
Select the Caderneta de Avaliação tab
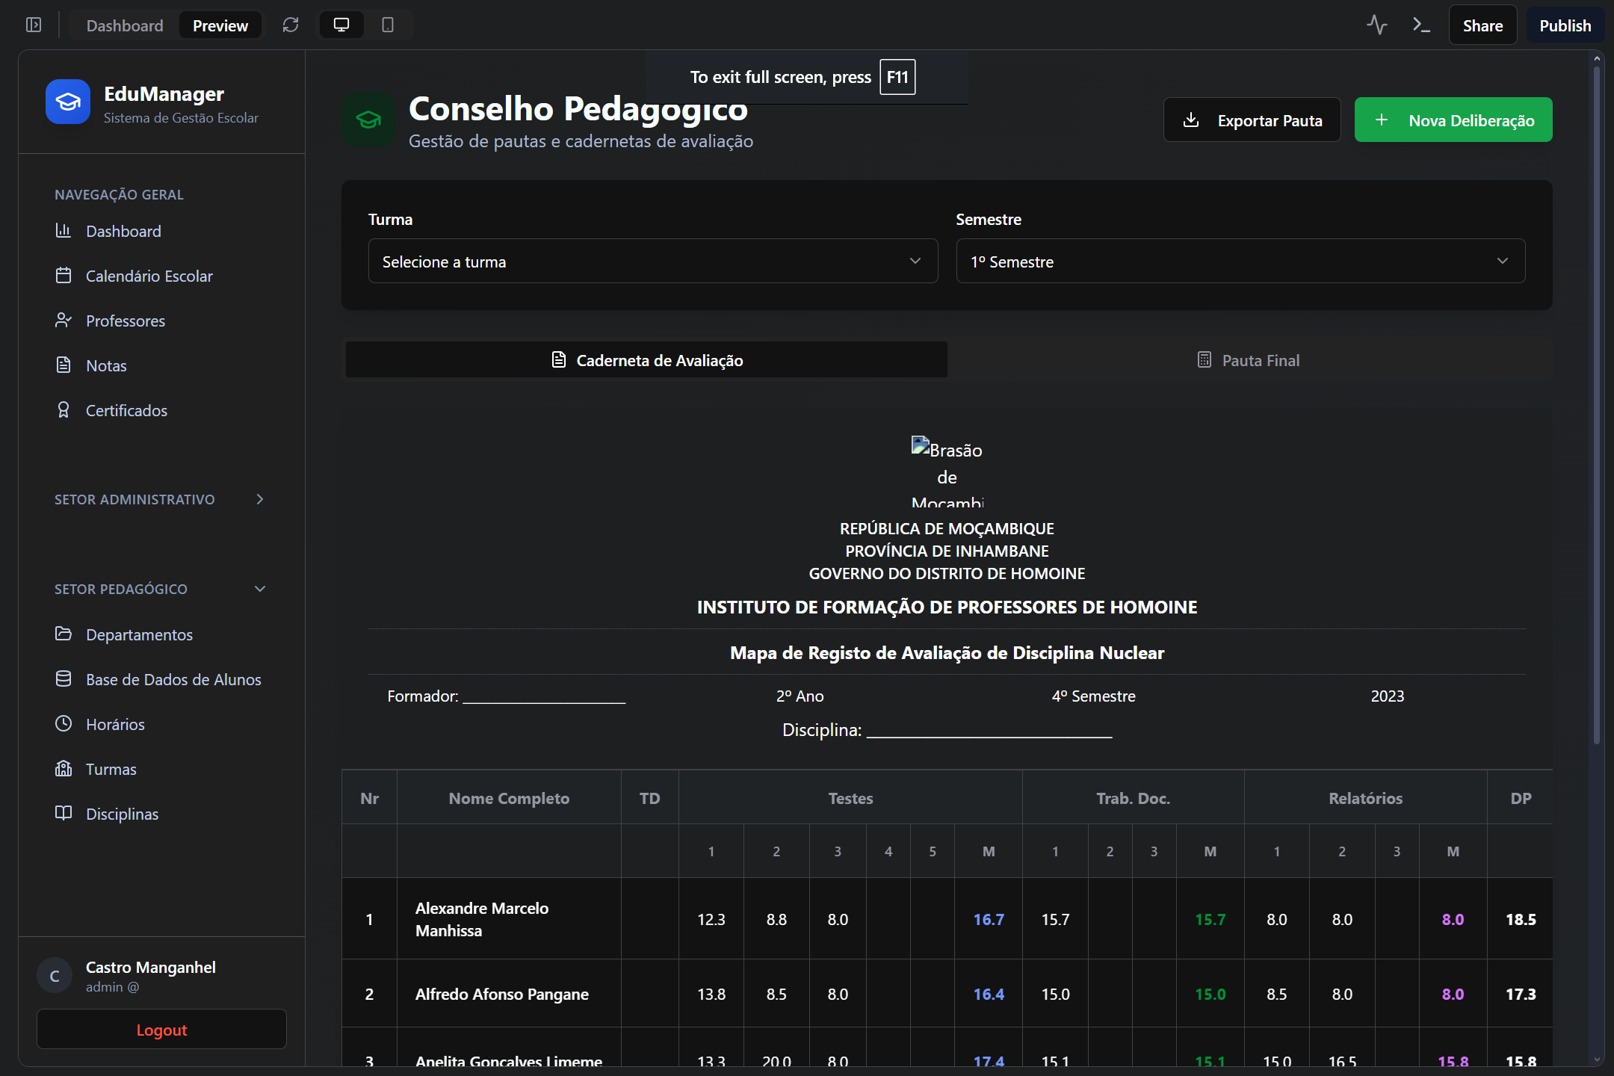click(x=646, y=360)
